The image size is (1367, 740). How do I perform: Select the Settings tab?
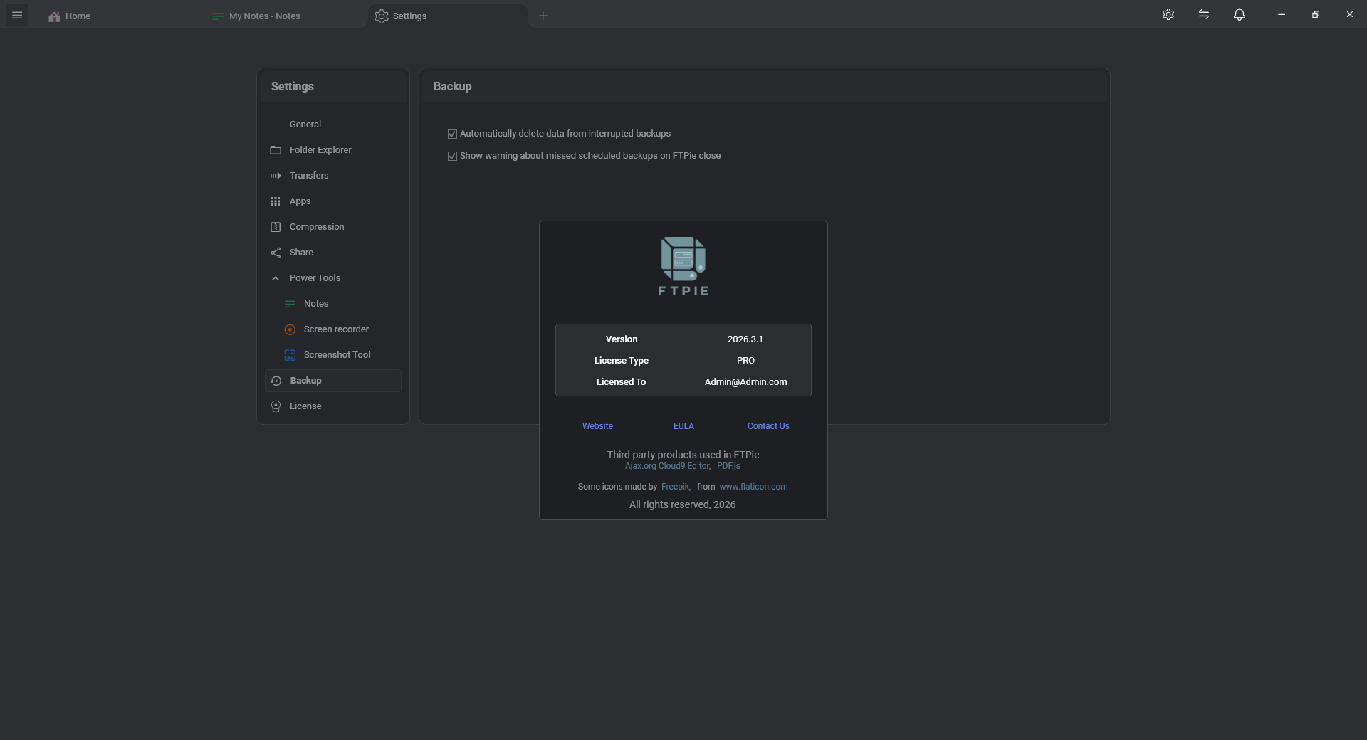pyautogui.click(x=447, y=16)
